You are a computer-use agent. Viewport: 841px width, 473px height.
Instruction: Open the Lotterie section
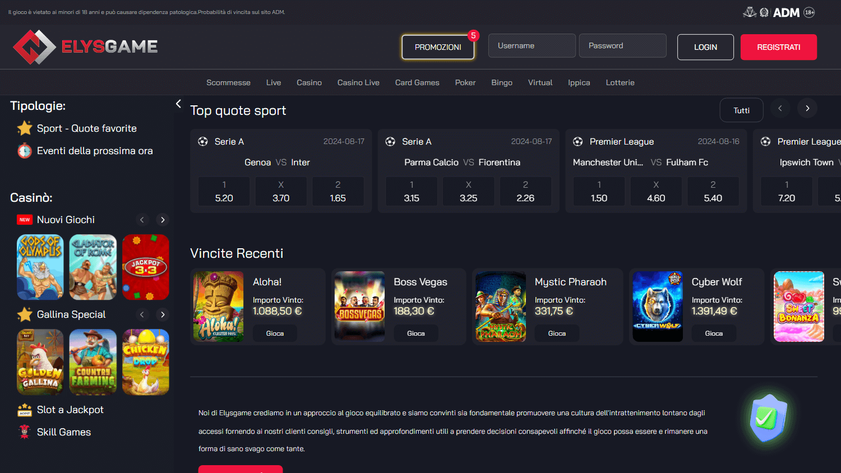[620, 82]
